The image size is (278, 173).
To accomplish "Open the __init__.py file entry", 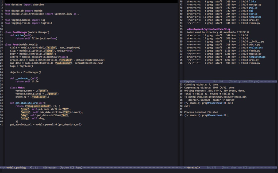I will point(257,42).
